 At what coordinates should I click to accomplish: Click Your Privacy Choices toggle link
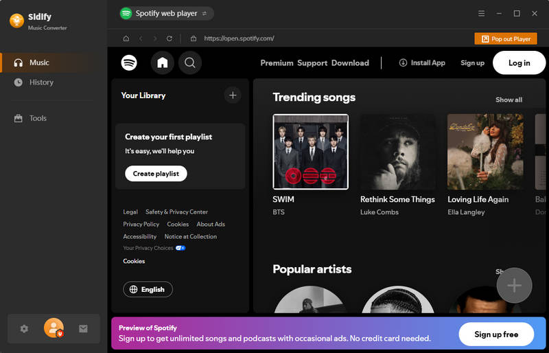pos(154,248)
